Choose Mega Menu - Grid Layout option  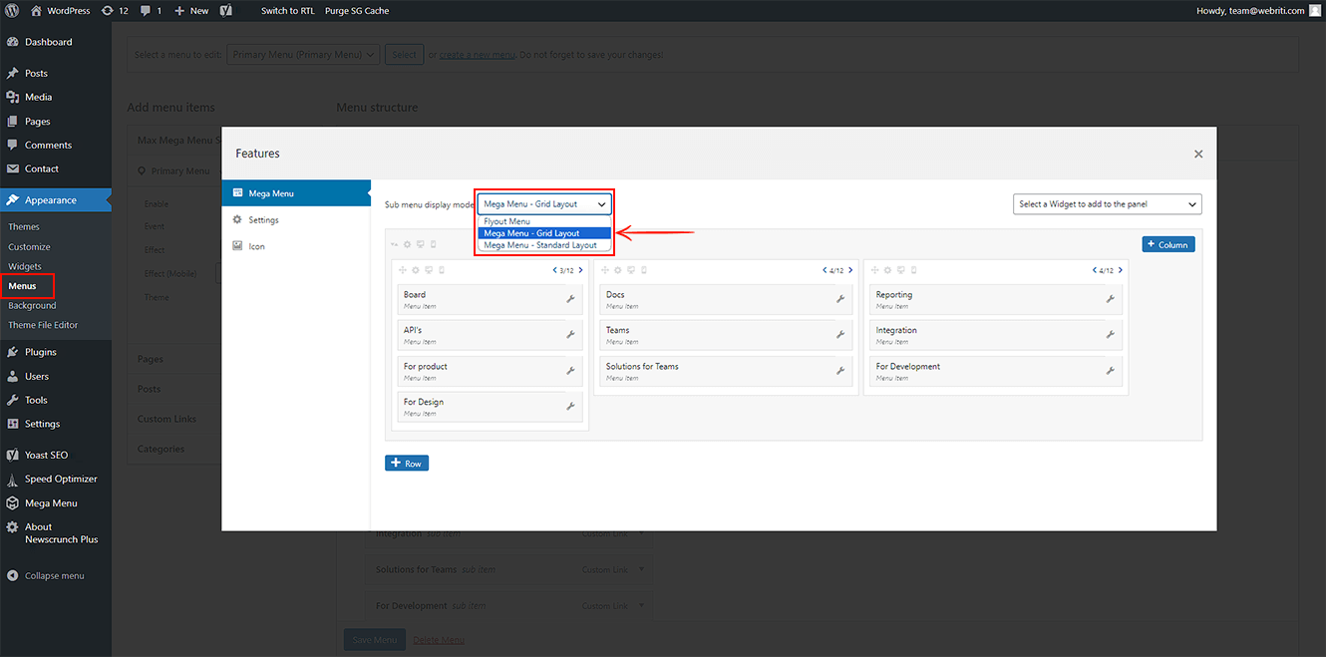coord(544,233)
